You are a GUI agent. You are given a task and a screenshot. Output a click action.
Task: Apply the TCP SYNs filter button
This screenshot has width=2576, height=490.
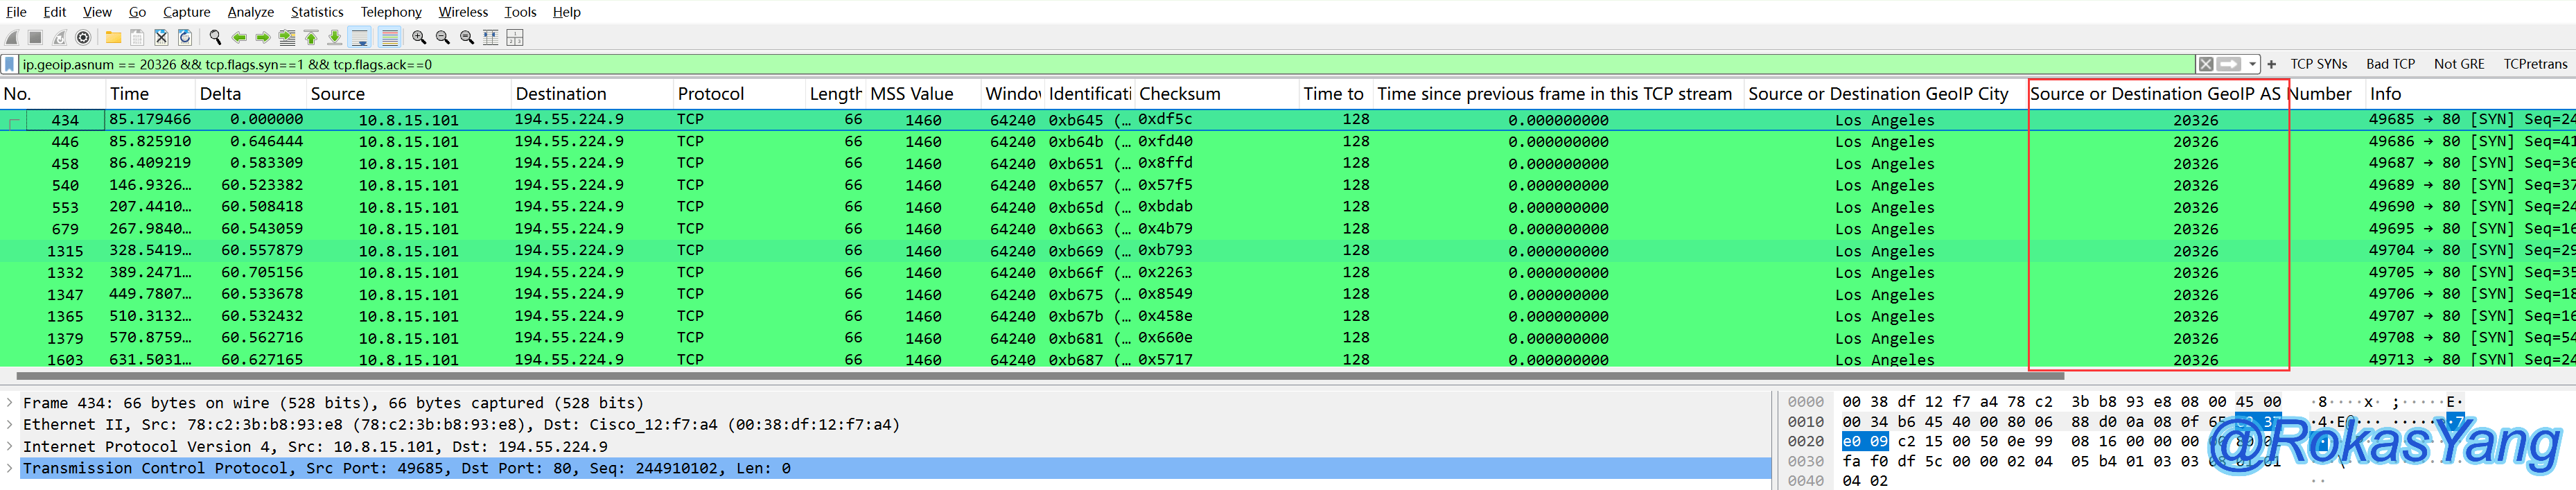click(2318, 64)
